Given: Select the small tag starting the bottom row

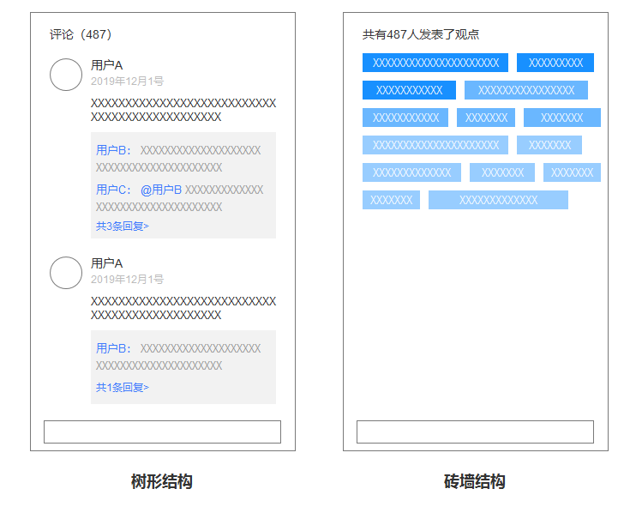Looking at the screenshot, I should click(391, 200).
